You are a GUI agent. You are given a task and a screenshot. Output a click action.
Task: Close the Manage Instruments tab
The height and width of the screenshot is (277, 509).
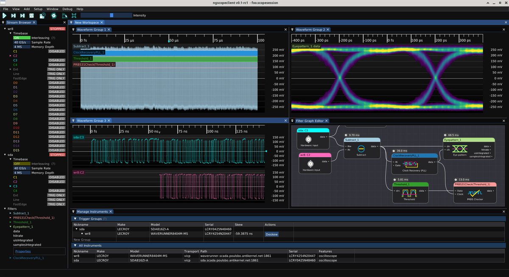pos(111,211)
